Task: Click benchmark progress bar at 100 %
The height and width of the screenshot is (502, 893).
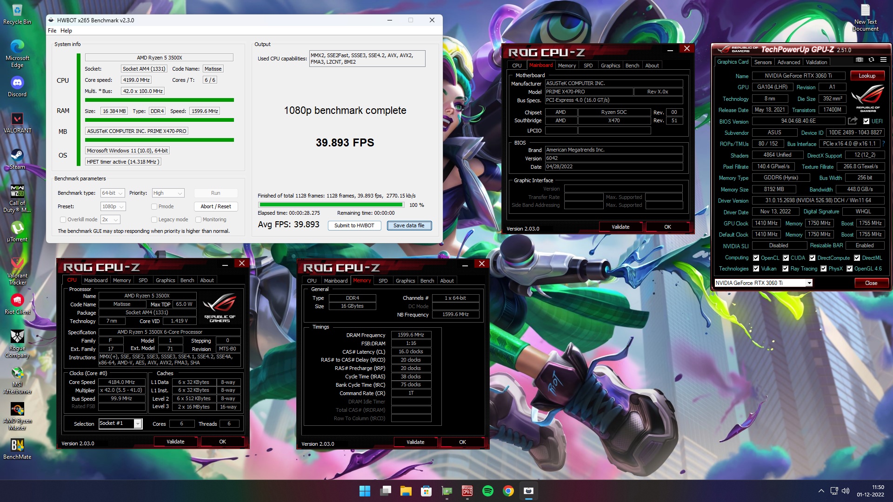Action: (x=331, y=205)
